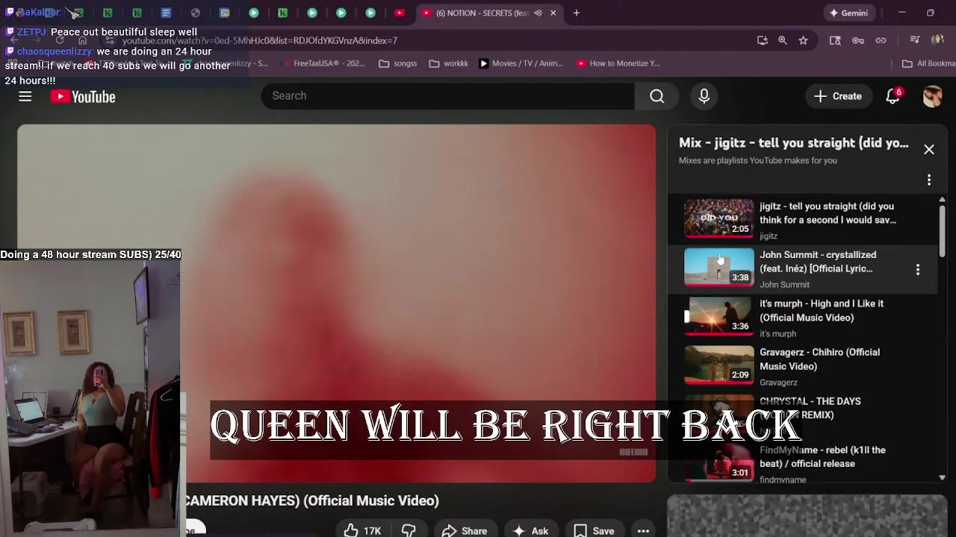
Task: Click the FindMyName rebel thumbnail
Action: point(719,462)
